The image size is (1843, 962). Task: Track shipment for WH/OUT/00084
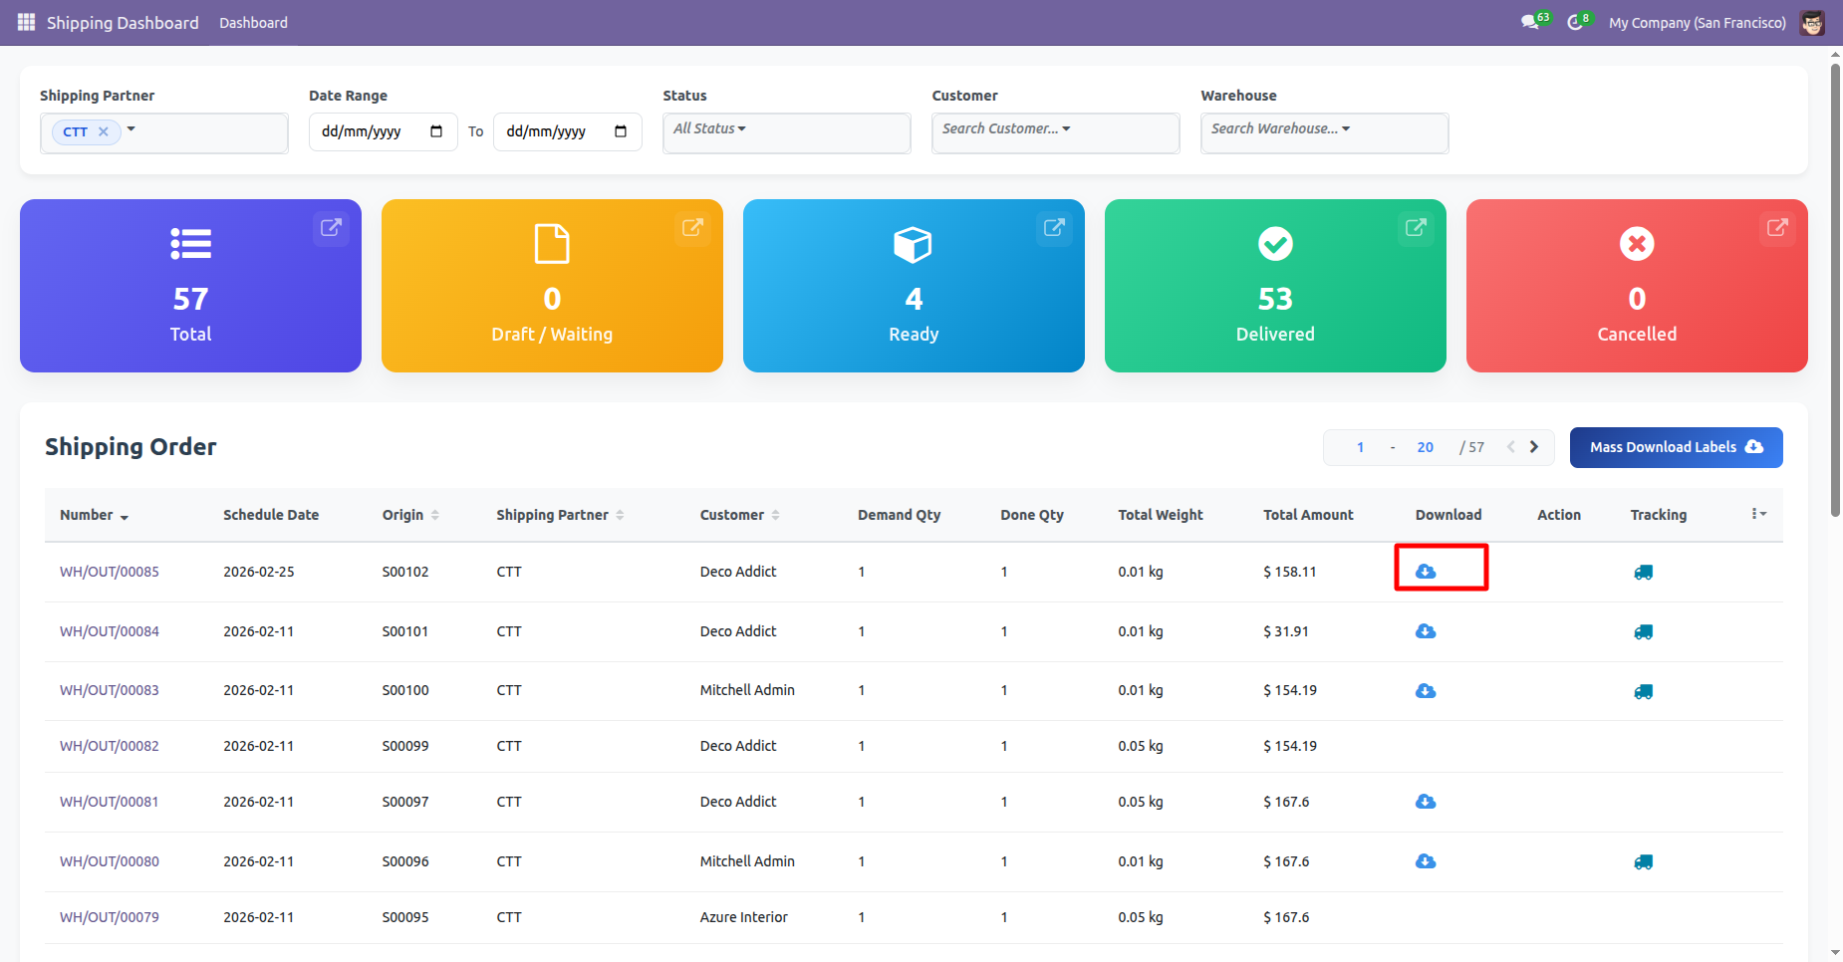click(1643, 631)
